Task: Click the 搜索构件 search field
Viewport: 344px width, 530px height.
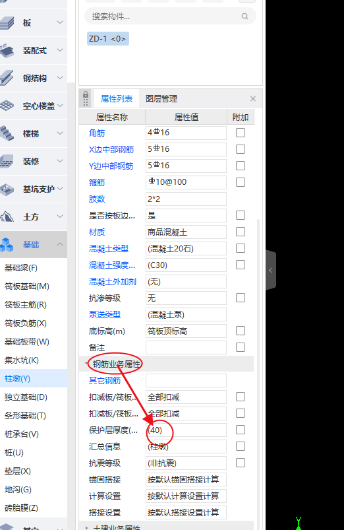Action: pyautogui.click(x=170, y=17)
